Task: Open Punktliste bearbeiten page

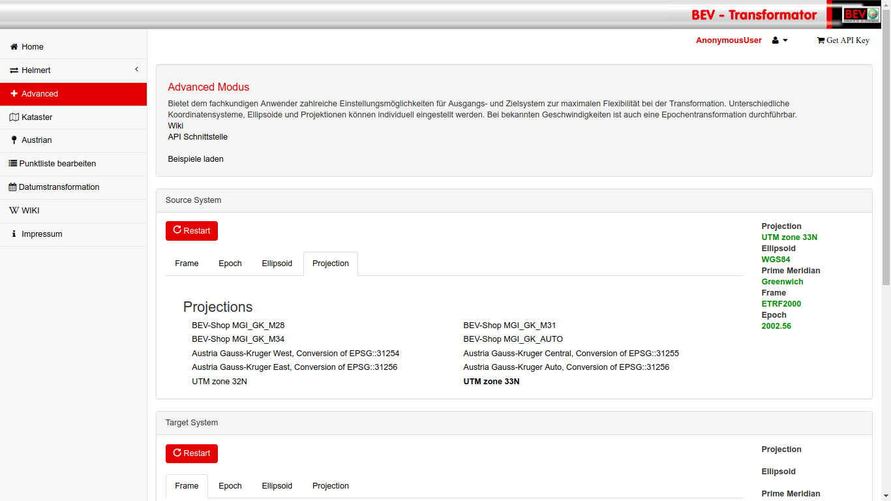Action: coord(73,164)
